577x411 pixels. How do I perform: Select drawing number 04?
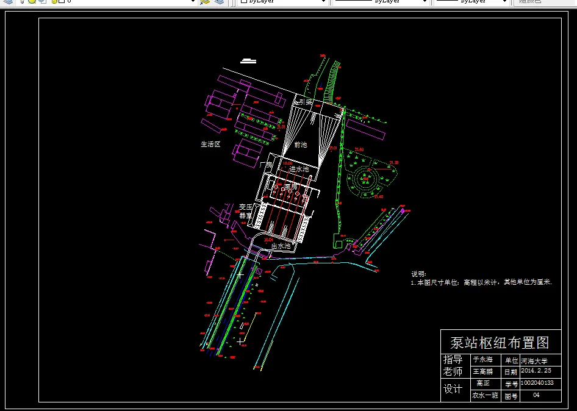[537, 395]
